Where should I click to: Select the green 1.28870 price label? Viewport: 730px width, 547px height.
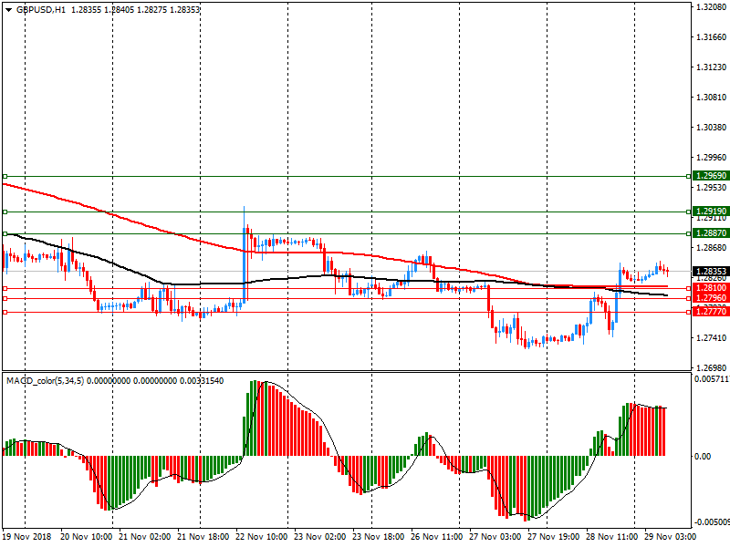point(710,233)
